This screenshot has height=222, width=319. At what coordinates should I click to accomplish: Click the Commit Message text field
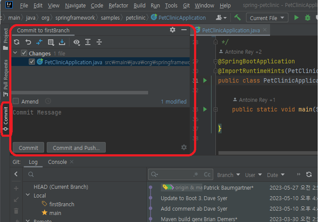pos(101,123)
